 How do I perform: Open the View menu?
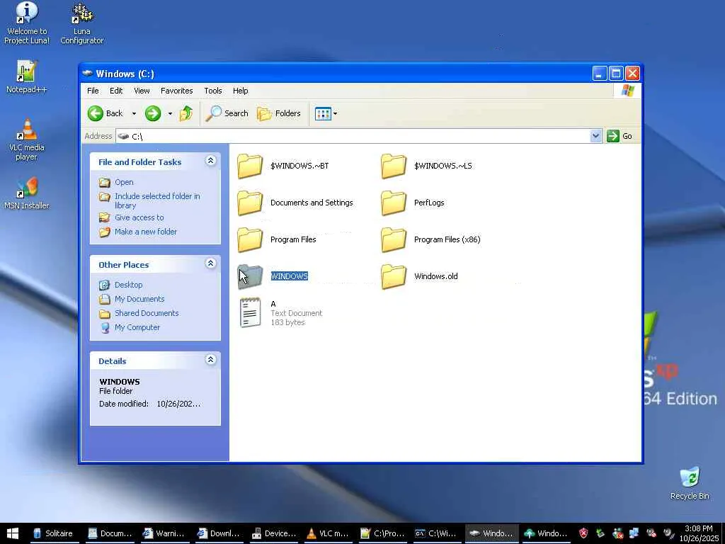point(142,91)
